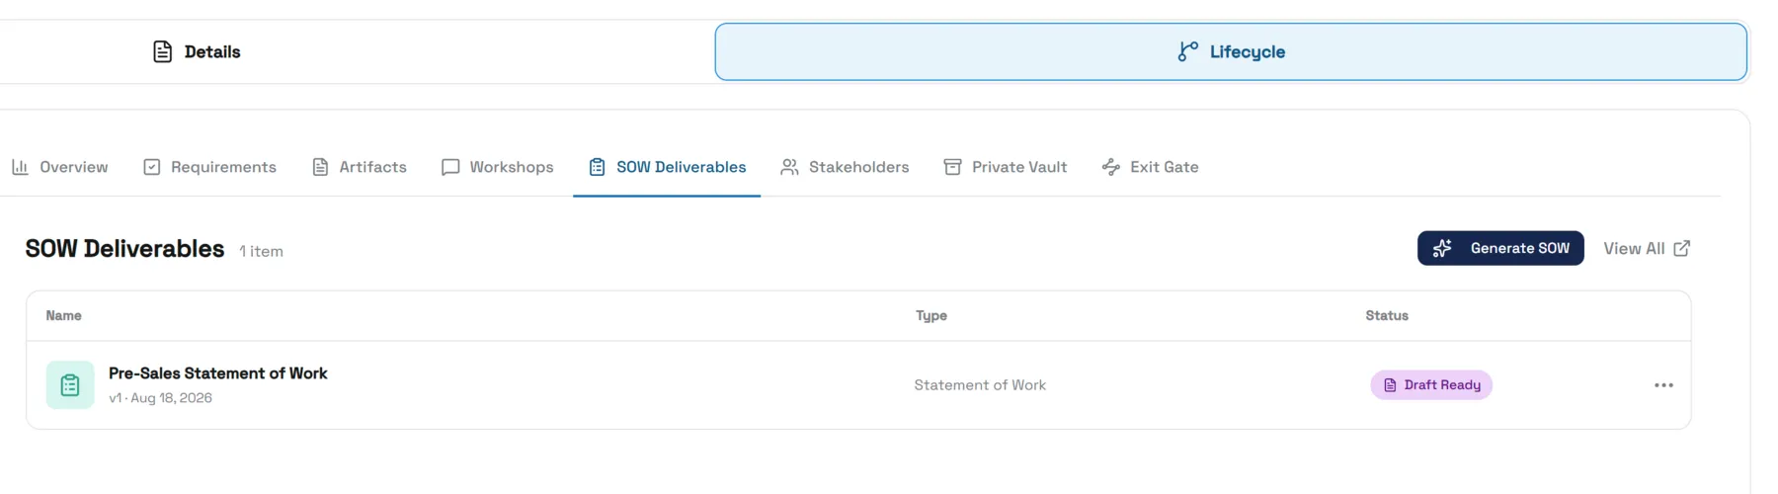This screenshot has height=494, width=1778.
Task: Click the green clipboard icon for Pre-Sales SOW
Action: (x=70, y=385)
